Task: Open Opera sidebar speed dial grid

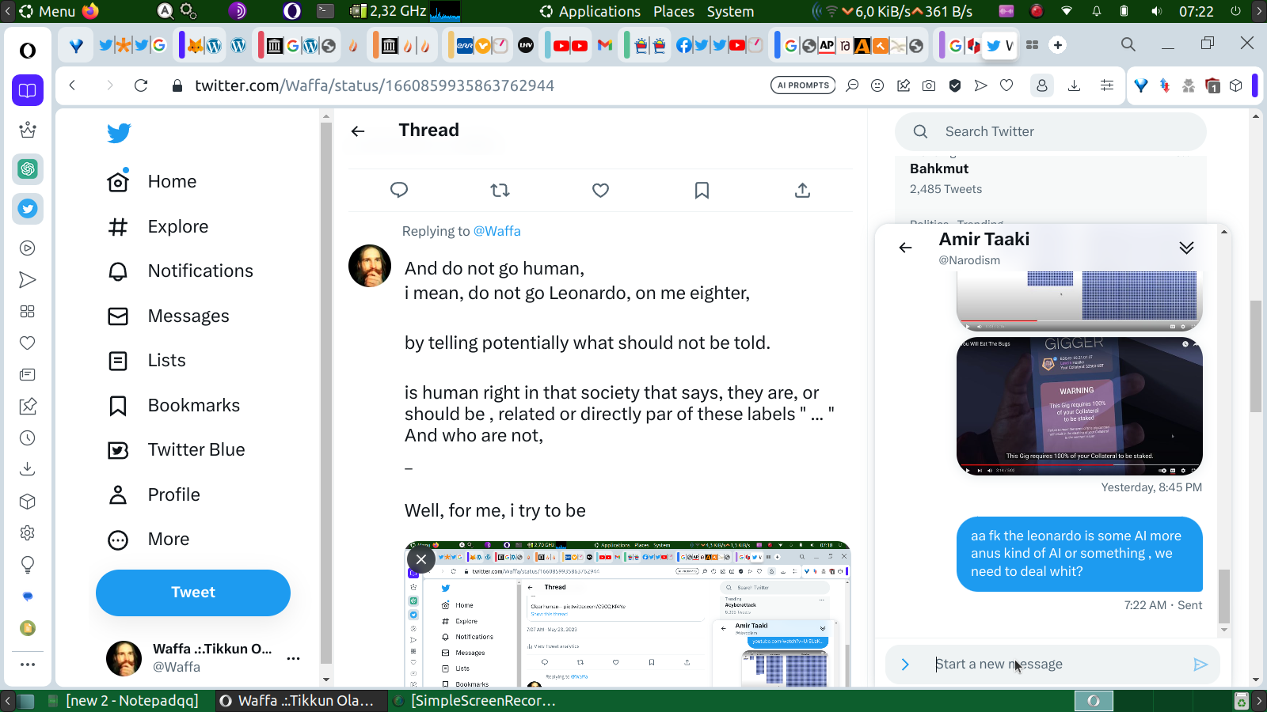Action: tap(28, 312)
